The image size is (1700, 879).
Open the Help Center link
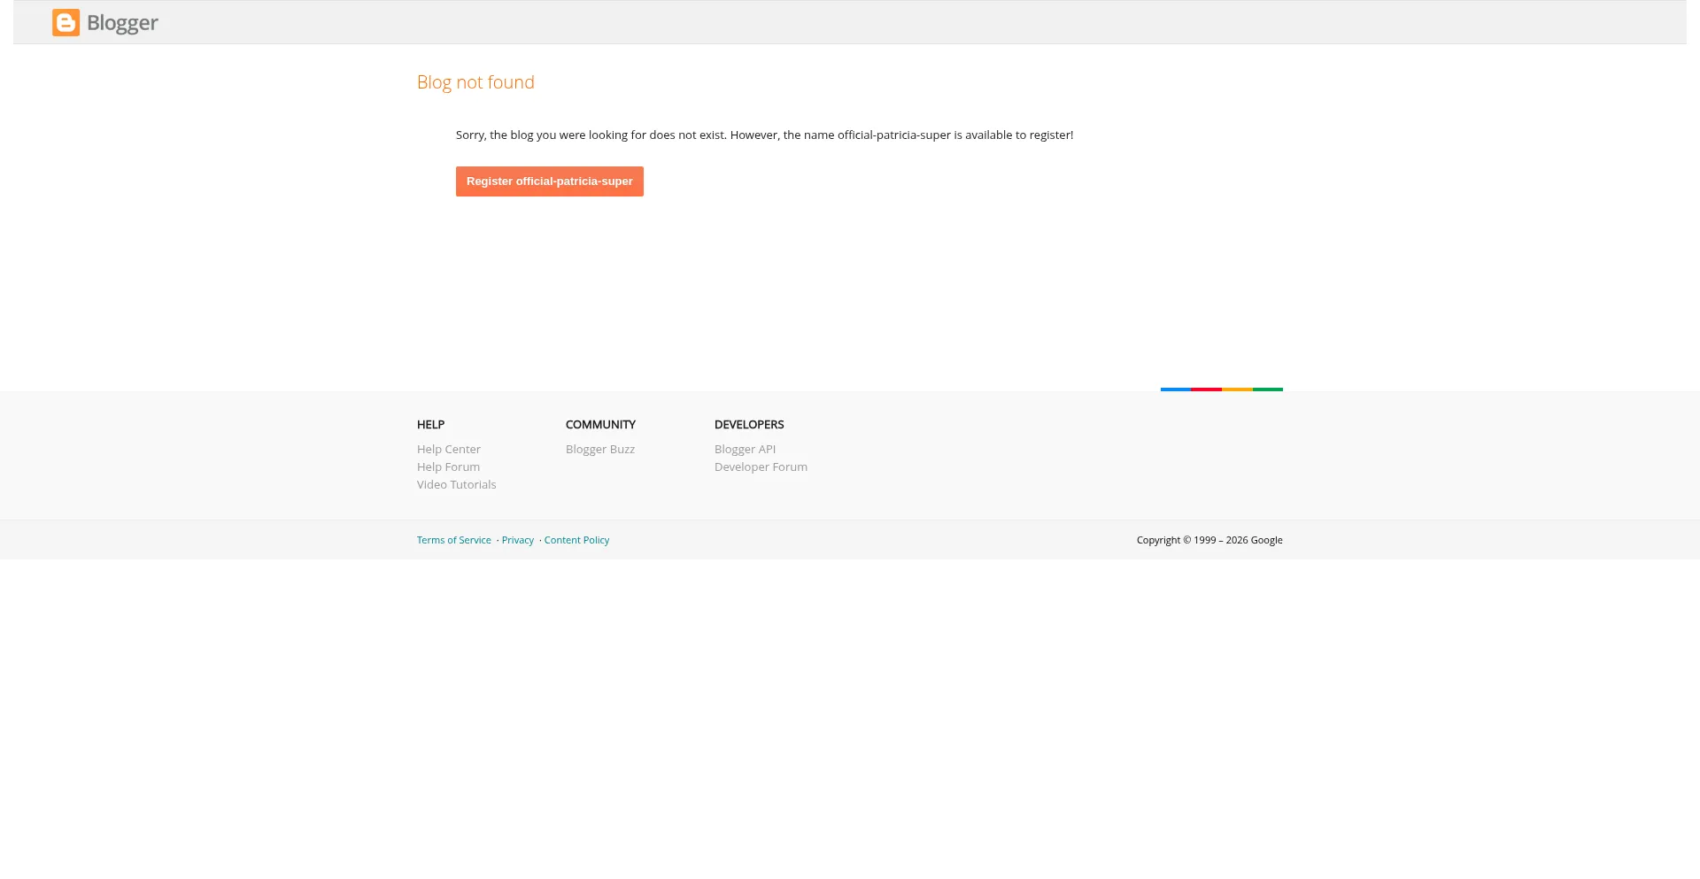(x=448, y=450)
